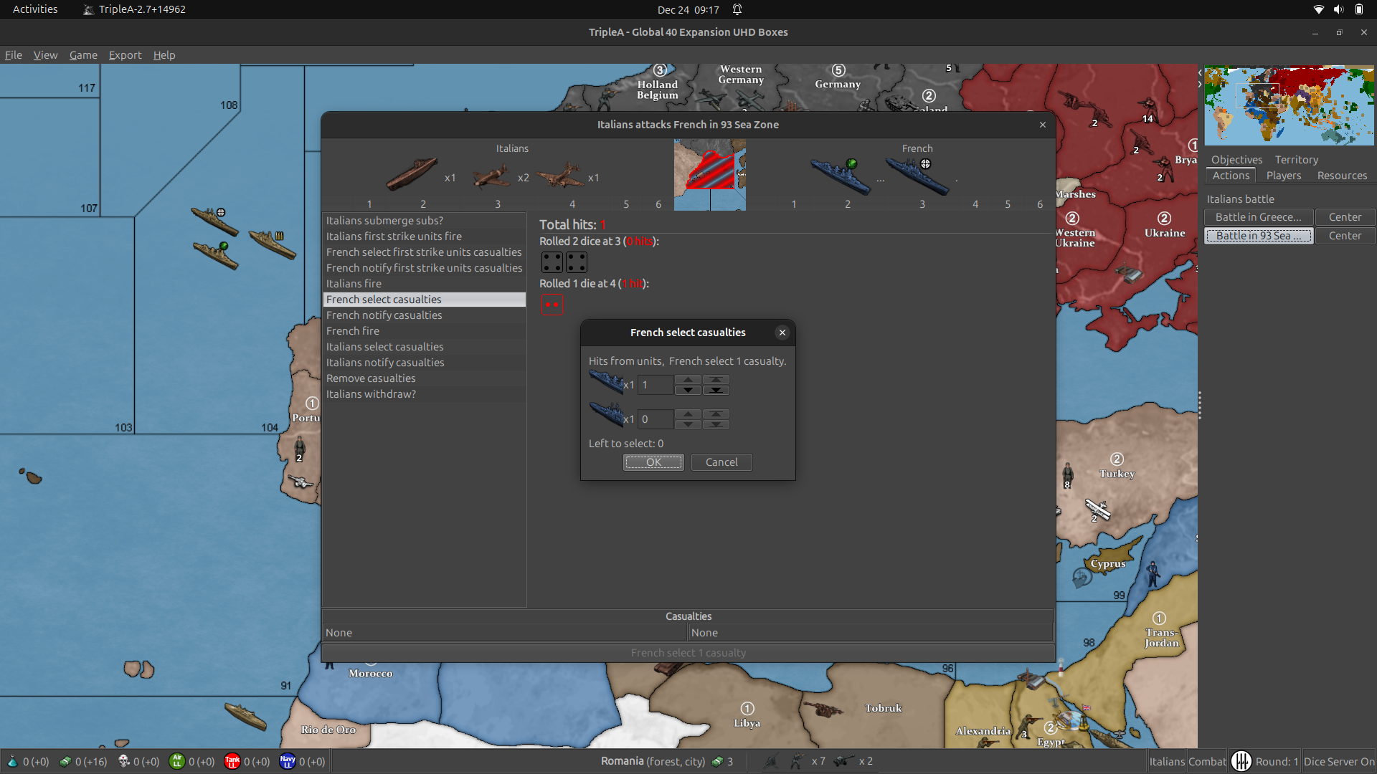This screenshot has width=1377, height=774.
Task: Click the infantry icon showing x7 near Romania info
Action: (798, 762)
